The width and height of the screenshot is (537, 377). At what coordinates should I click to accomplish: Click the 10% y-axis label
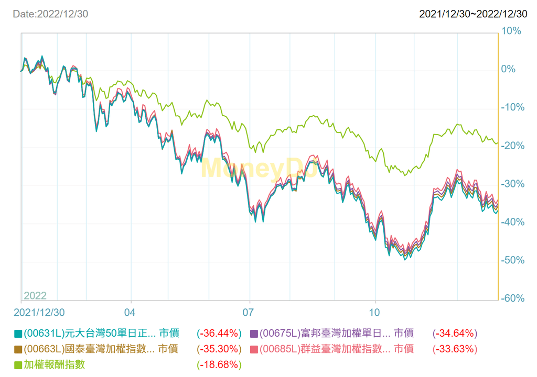(x=511, y=31)
